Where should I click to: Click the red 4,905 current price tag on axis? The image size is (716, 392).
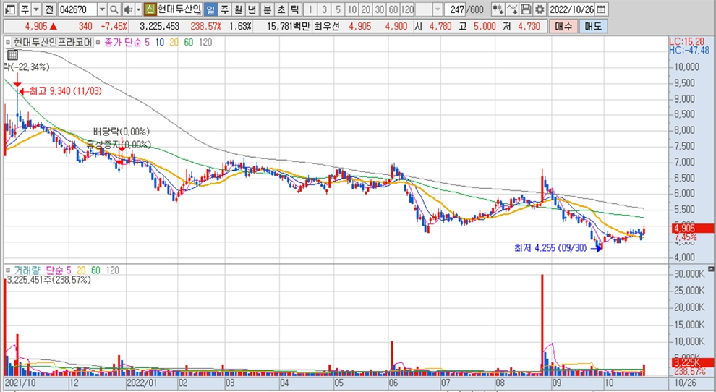click(x=692, y=228)
